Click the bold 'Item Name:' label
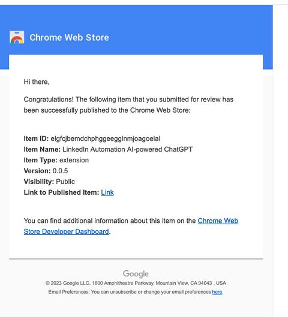The image size is (288, 317). click(42, 149)
